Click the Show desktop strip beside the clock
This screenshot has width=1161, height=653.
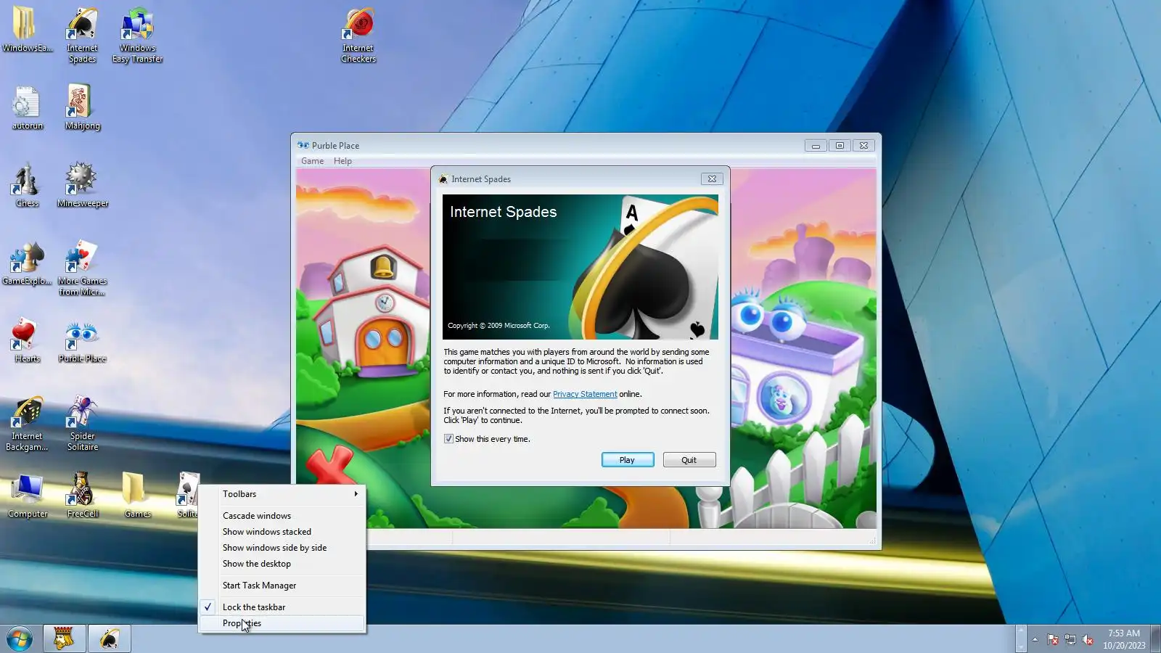pyautogui.click(x=1155, y=639)
